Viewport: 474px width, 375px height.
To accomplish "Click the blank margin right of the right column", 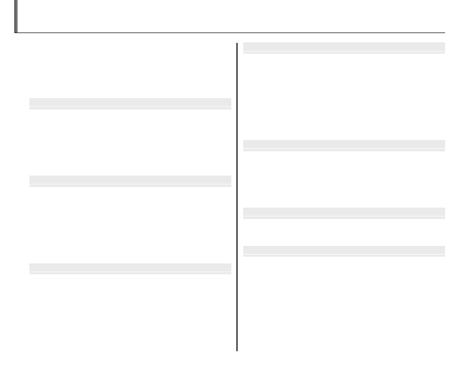I will 459,196.
